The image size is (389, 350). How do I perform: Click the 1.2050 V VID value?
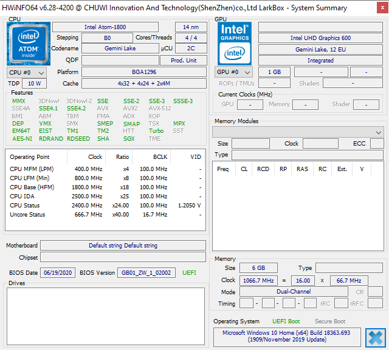tap(189, 206)
